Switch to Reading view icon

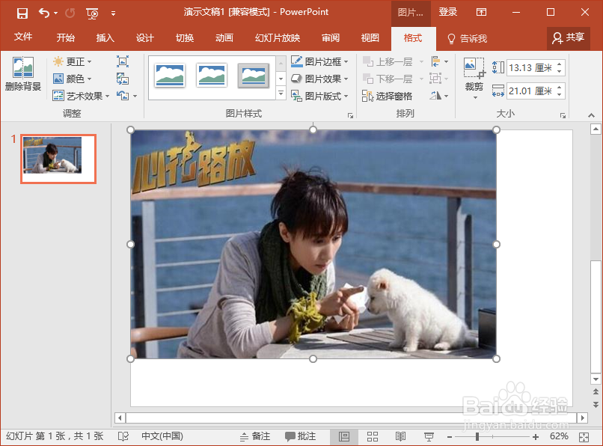pyautogui.click(x=400, y=436)
